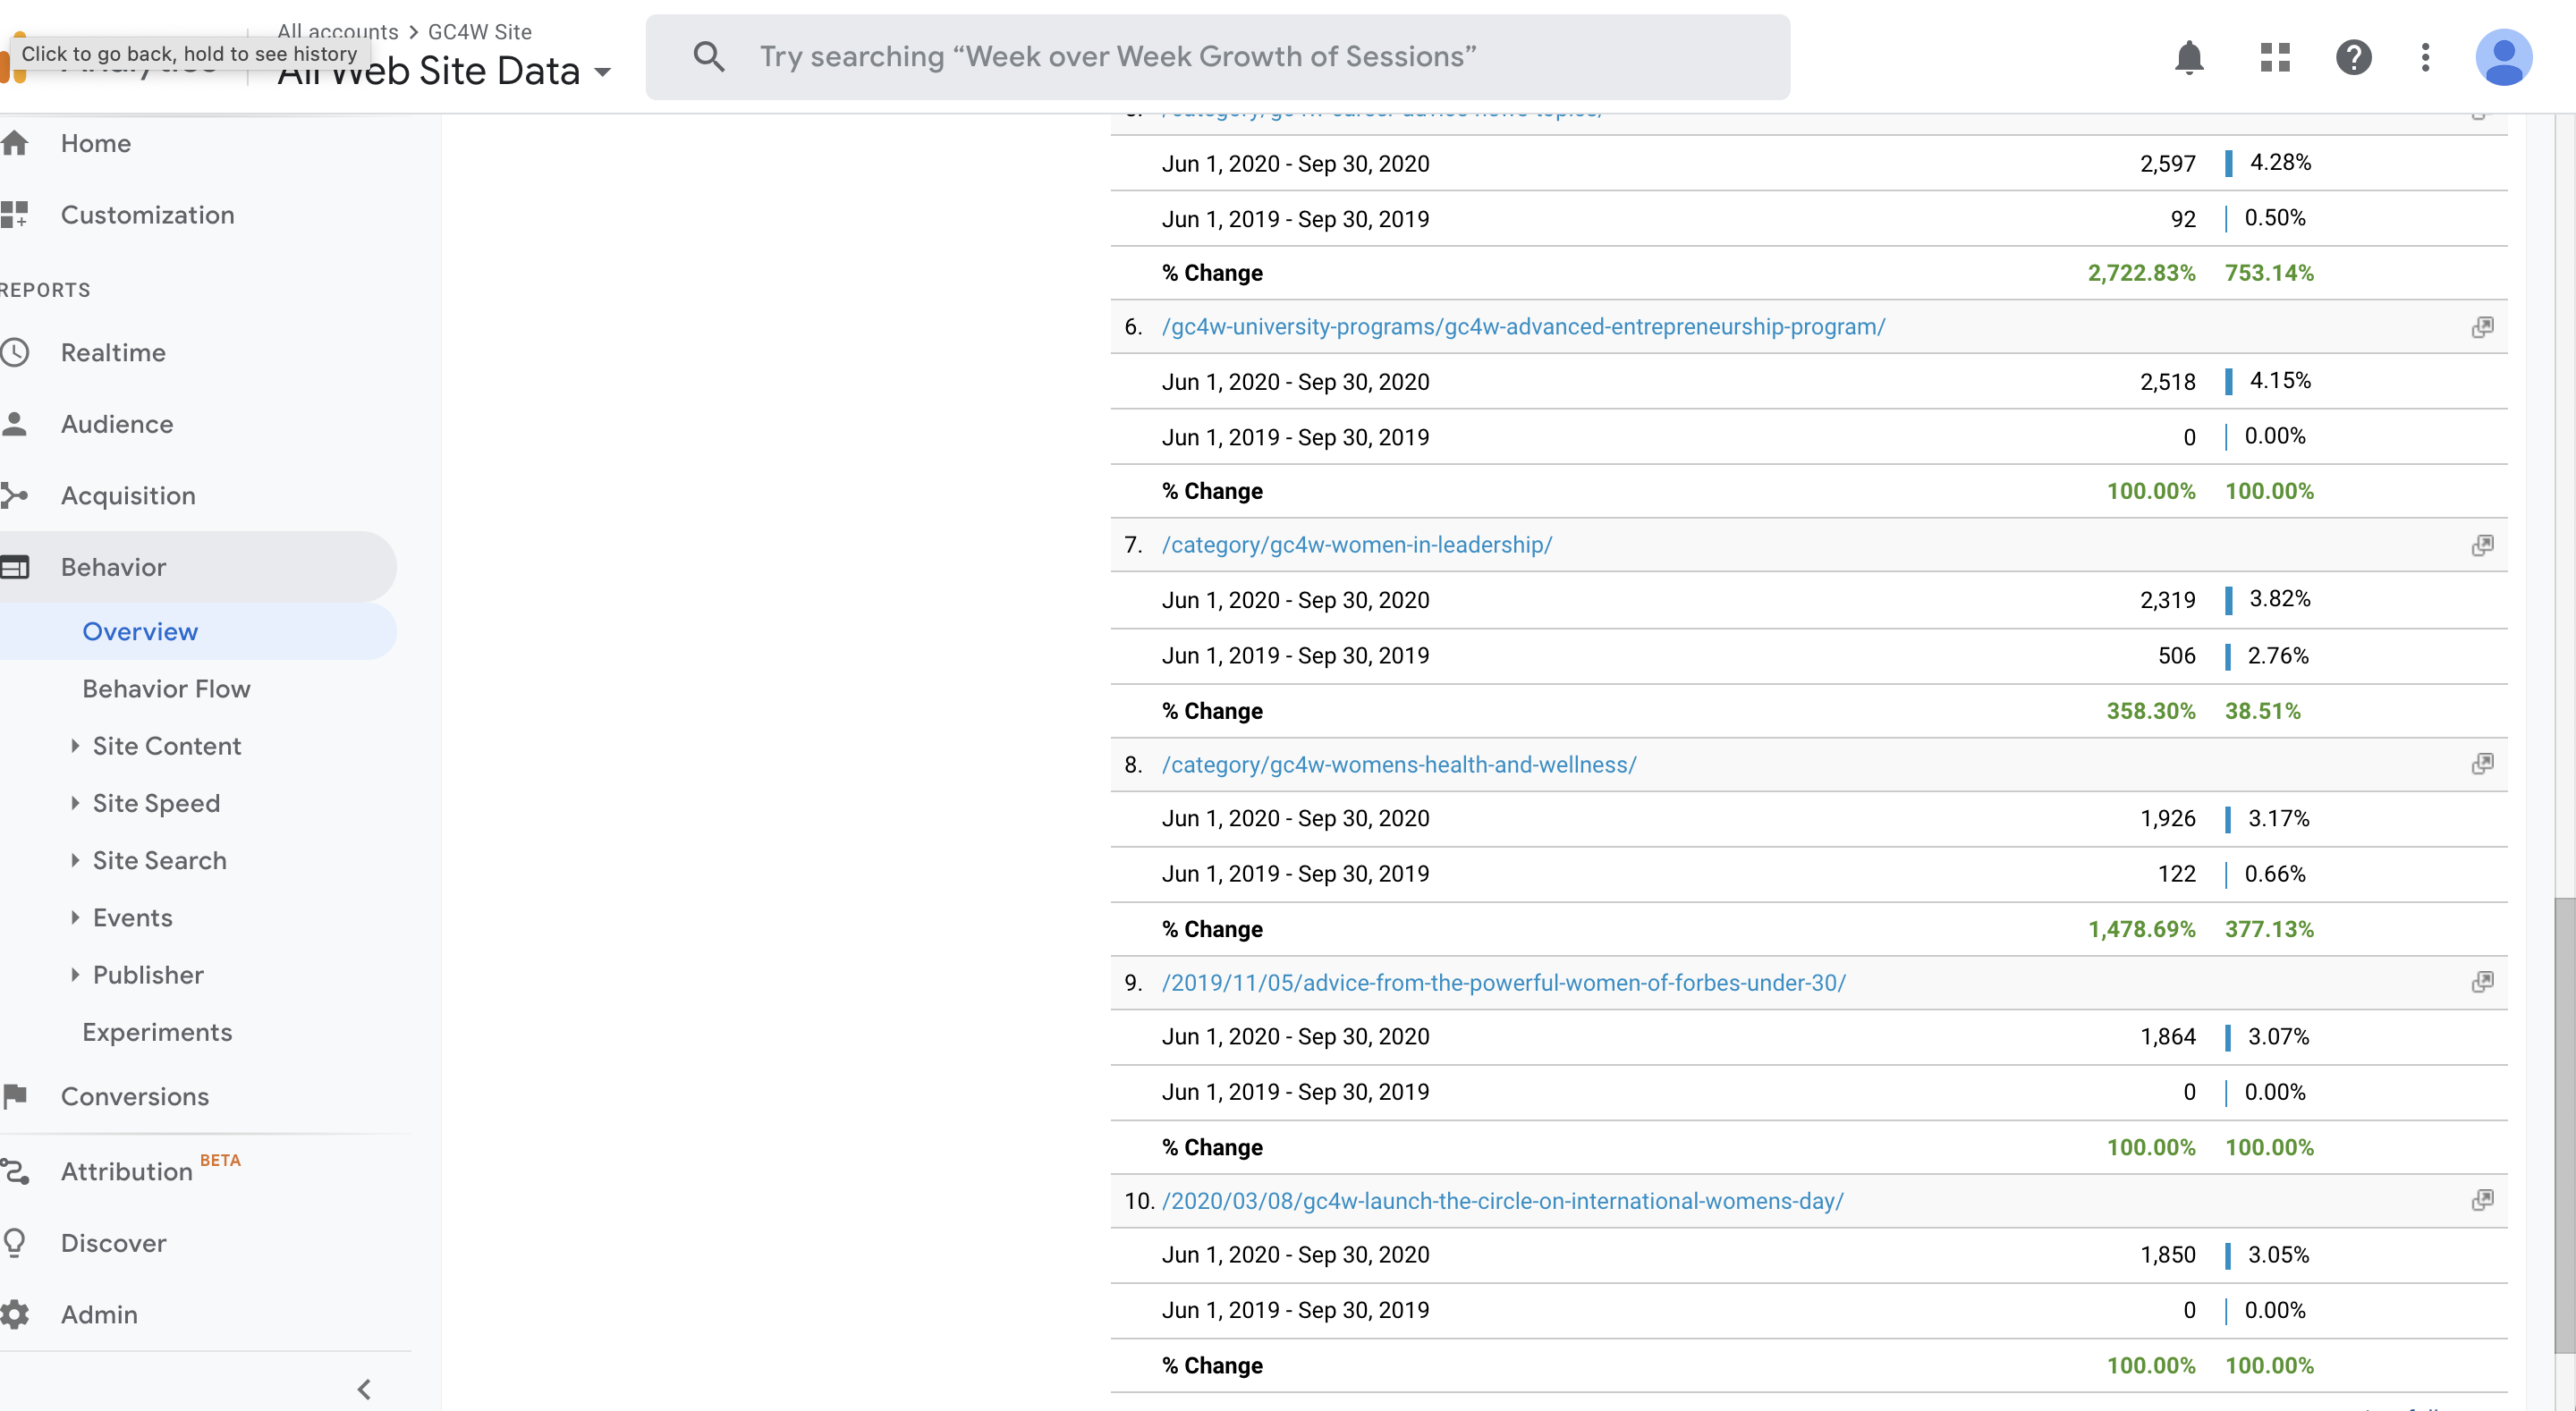Click the Attribution path icon

click(x=15, y=1171)
